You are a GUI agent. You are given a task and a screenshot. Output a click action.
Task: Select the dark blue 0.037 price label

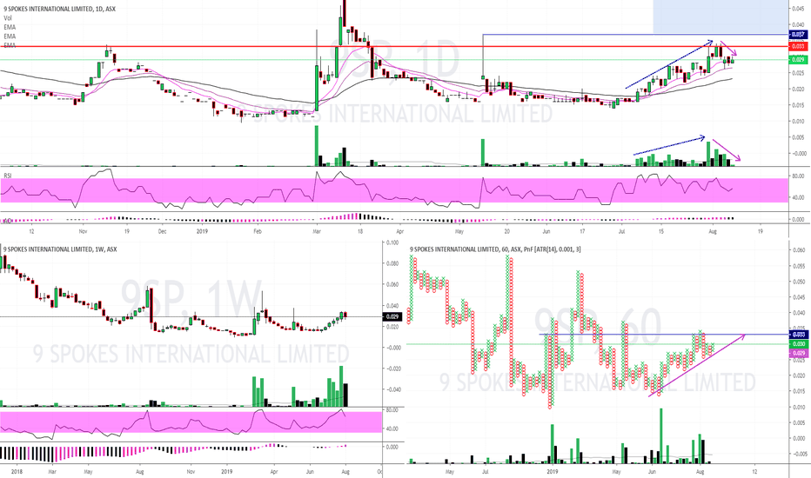click(798, 35)
